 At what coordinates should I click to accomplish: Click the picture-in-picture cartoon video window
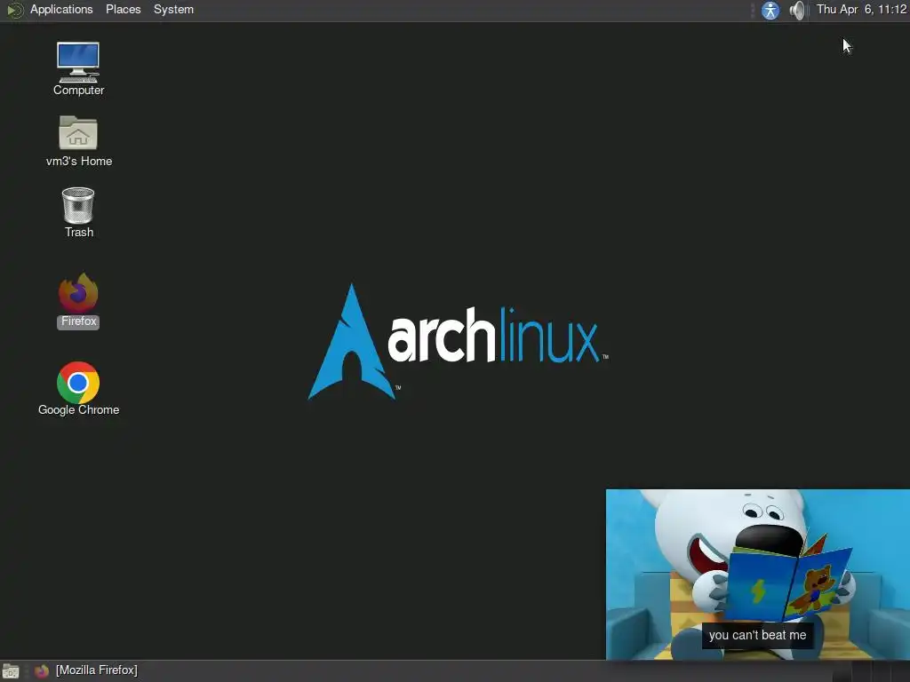757,575
